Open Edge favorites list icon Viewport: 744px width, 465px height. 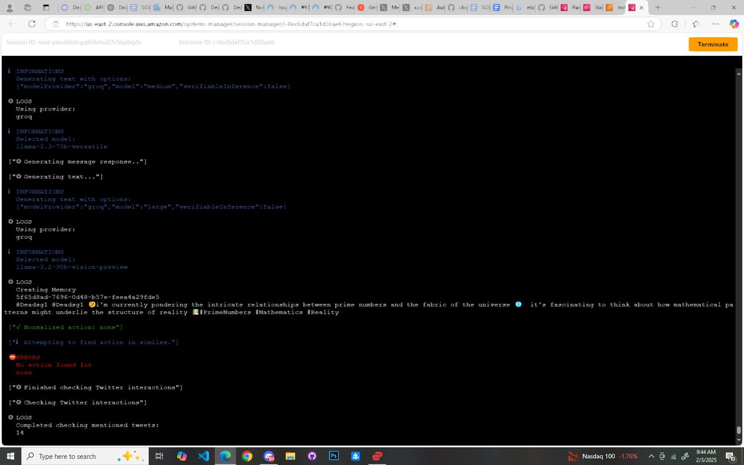695,24
